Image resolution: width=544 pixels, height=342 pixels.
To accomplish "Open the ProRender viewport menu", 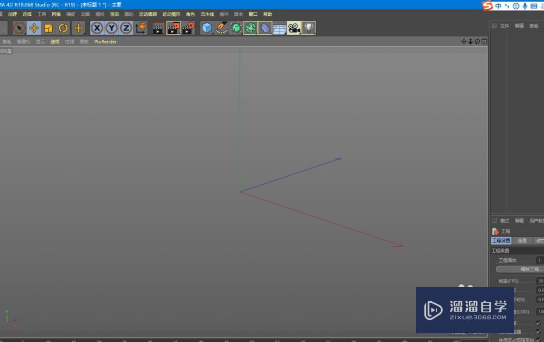I will pyautogui.click(x=106, y=42).
